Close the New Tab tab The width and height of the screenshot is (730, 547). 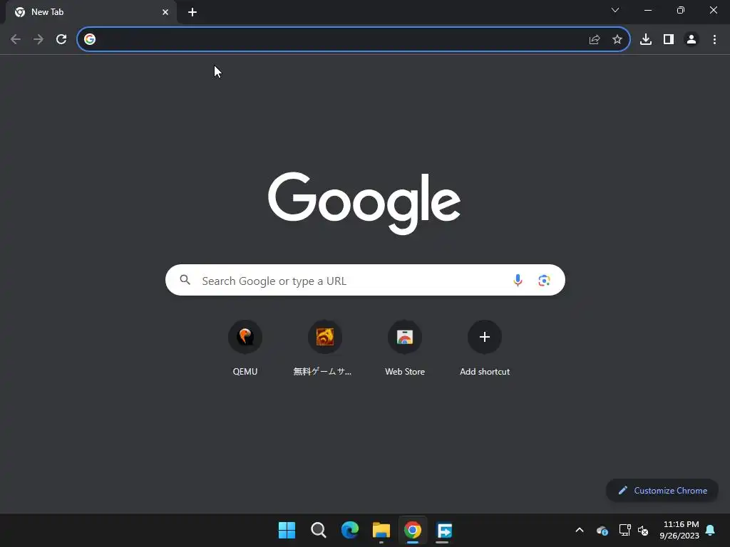(165, 12)
